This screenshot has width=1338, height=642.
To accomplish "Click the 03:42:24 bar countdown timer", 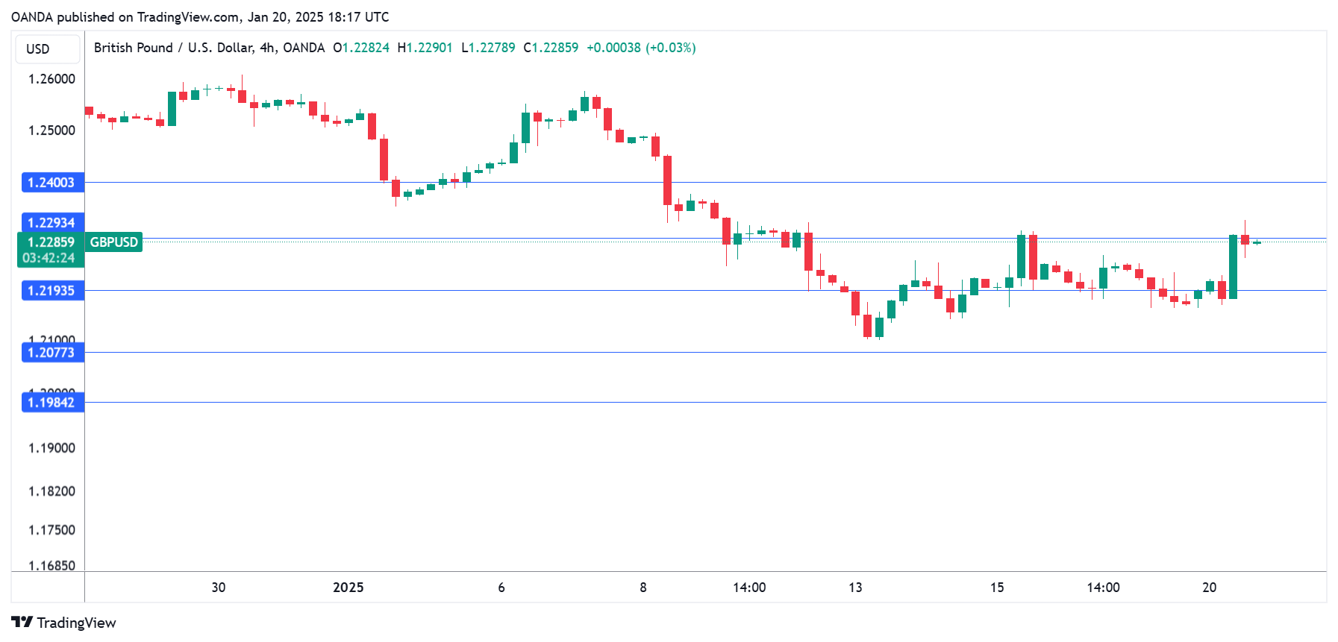I will click(x=49, y=258).
